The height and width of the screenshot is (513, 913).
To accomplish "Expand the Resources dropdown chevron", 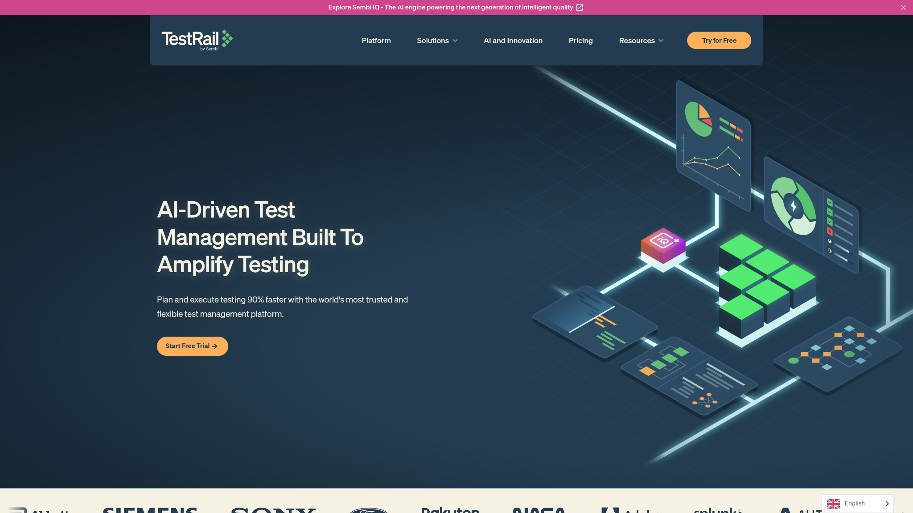I will pos(661,41).
